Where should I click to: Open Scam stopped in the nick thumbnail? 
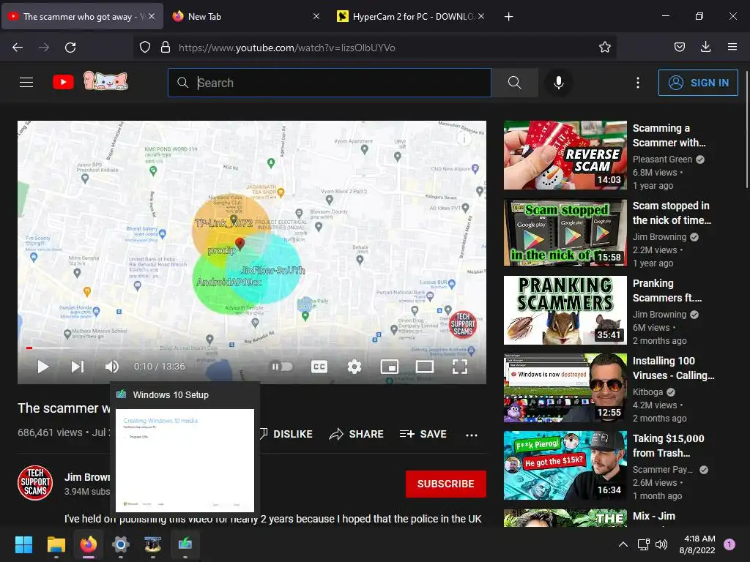pos(565,233)
